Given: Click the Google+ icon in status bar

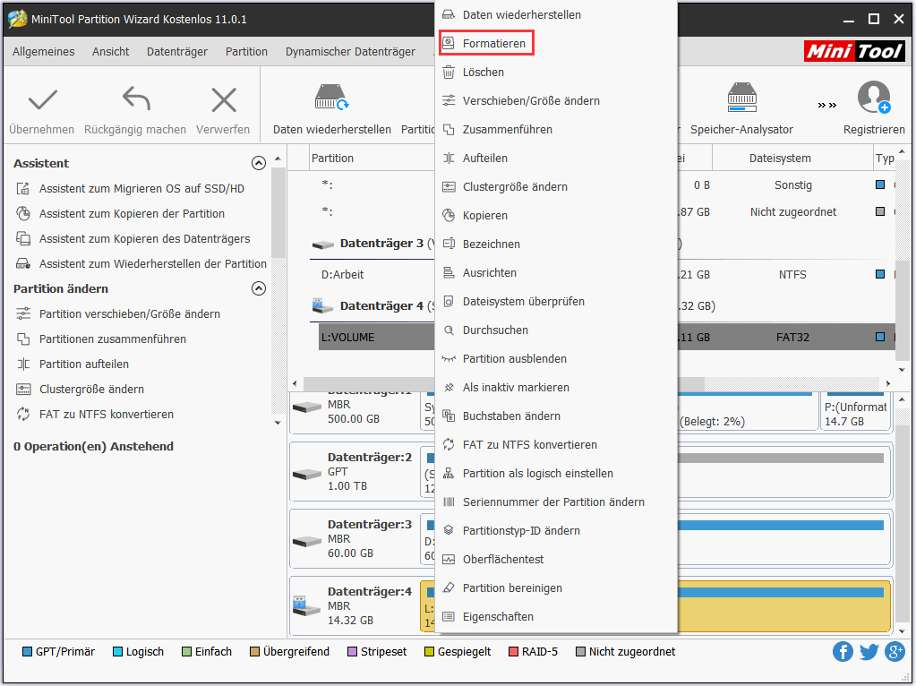Looking at the screenshot, I should coord(895,651).
